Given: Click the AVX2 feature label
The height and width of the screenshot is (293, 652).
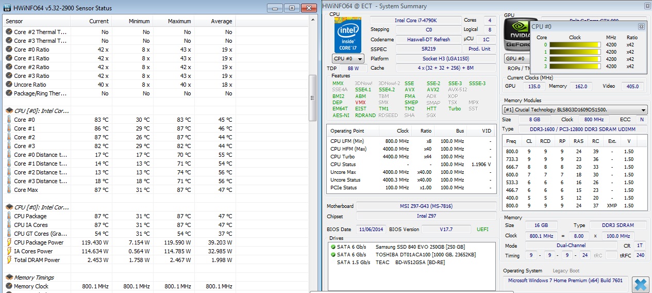Looking at the screenshot, I should click(433, 90).
